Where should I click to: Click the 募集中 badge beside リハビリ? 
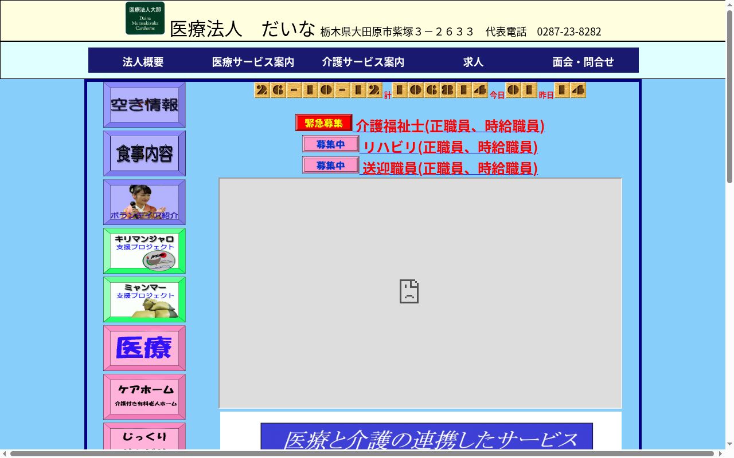coord(331,144)
